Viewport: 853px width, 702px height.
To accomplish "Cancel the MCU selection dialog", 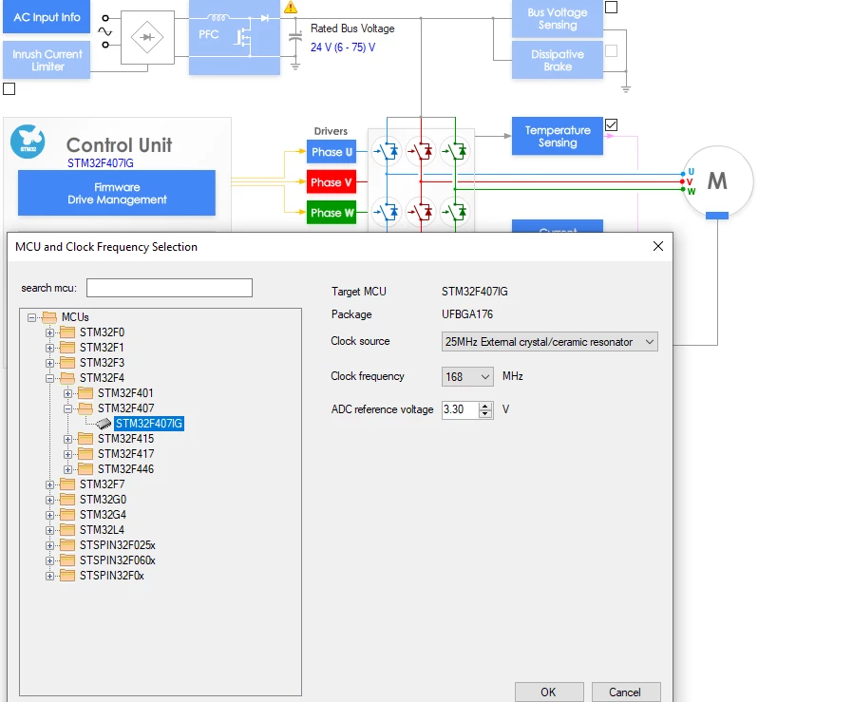I will pos(626,693).
